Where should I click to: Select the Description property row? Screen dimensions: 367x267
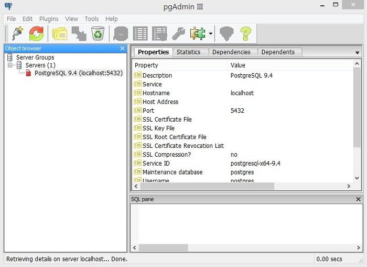coord(243,75)
